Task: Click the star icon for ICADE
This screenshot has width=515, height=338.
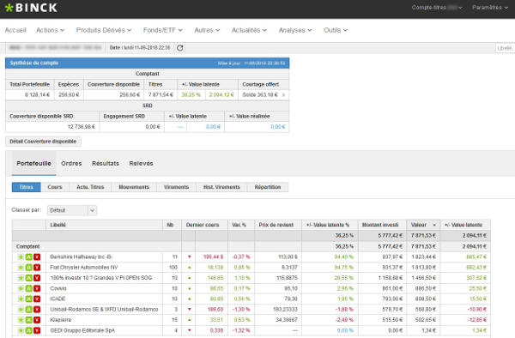Action: tap(21, 299)
